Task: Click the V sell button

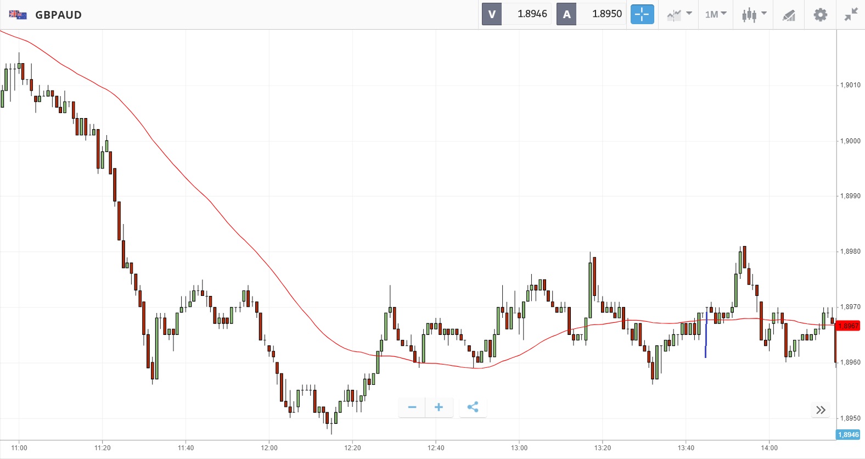Action: (x=492, y=14)
